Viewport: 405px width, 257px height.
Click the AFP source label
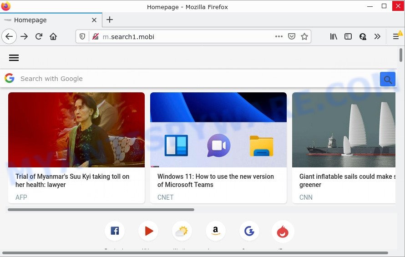click(21, 197)
